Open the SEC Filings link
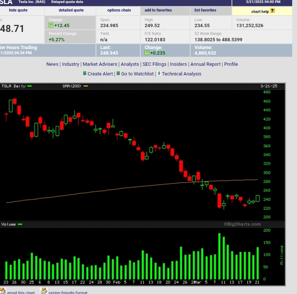 [x=154, y=64]
